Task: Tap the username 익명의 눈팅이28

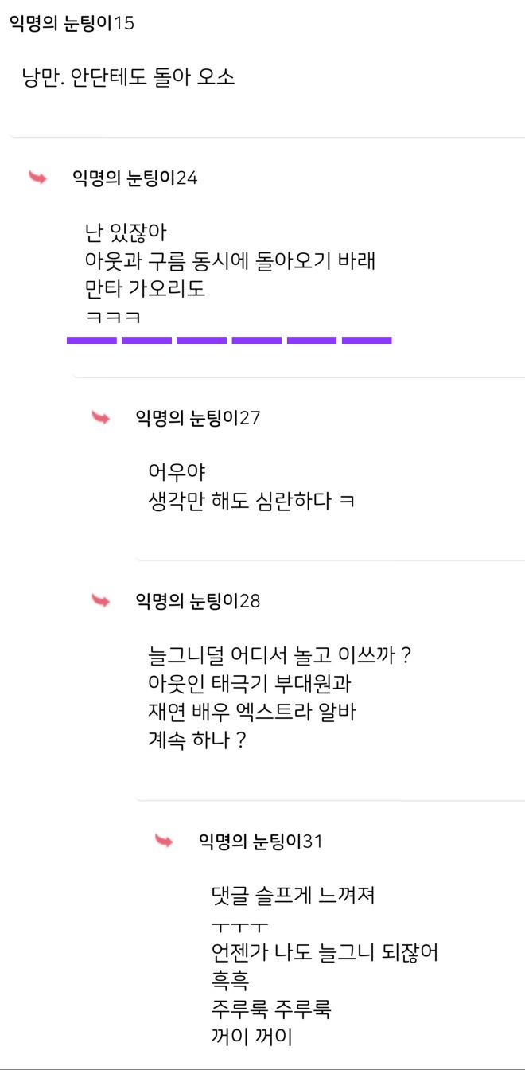Action: click(x=198, y=600)
